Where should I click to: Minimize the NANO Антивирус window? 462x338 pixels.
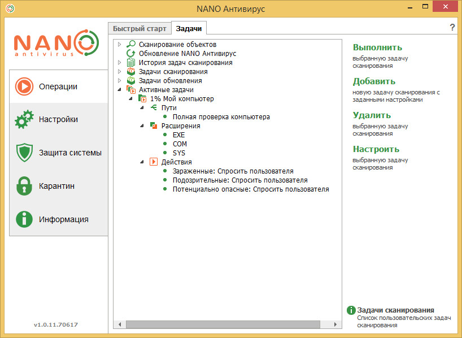[410, 7]
